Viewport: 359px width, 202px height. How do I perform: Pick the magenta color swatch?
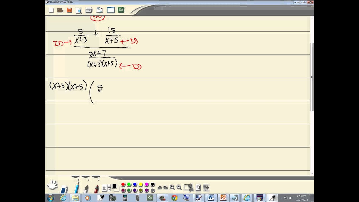click(x=147, y=184)
